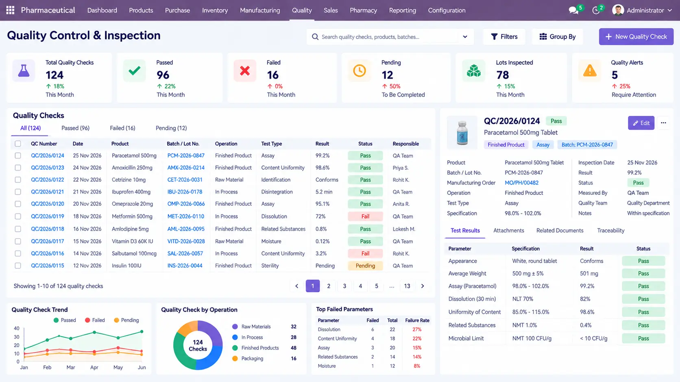Open manufacturing order MO/PH/00482 link

point(521,183)
